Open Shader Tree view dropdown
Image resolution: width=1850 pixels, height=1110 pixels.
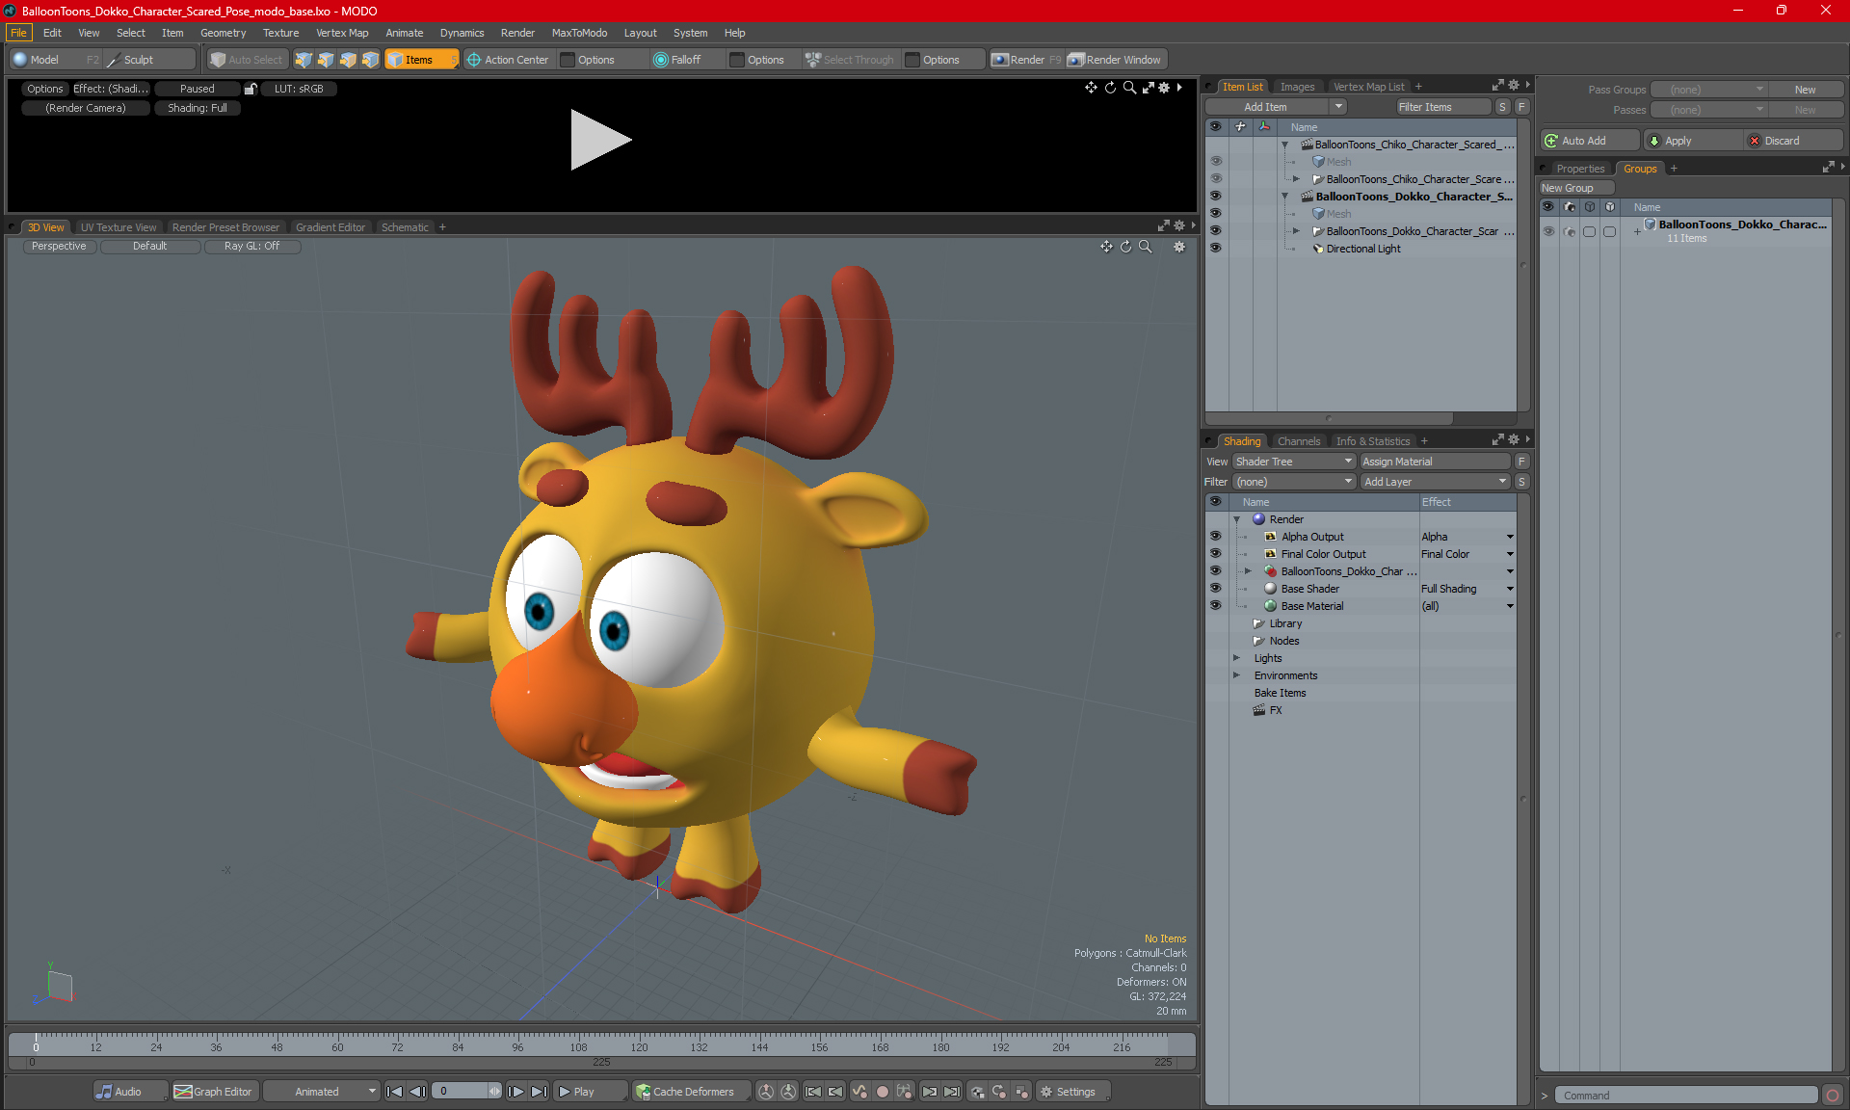[1294, 462]
